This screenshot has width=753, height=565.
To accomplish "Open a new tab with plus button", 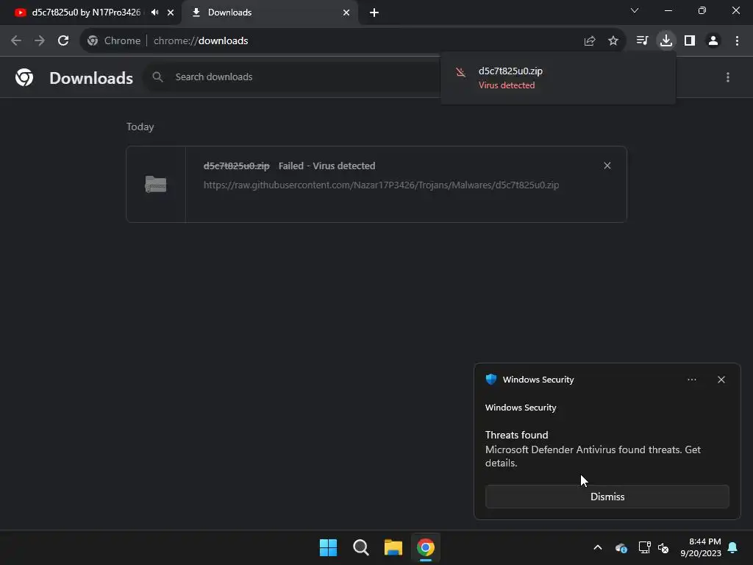I will (374, 13).
